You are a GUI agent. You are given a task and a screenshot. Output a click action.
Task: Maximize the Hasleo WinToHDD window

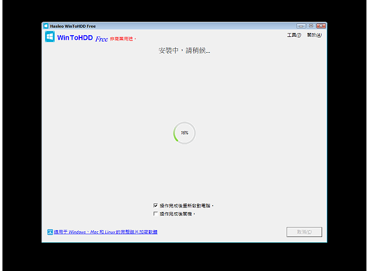click(x=311, y=26)
